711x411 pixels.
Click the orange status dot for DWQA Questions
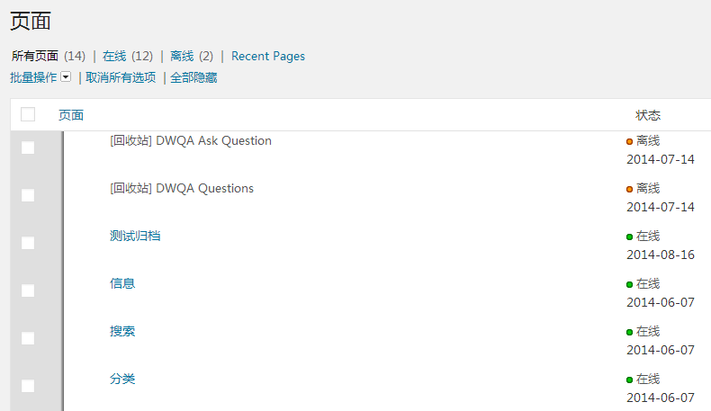tap(630, 189)
